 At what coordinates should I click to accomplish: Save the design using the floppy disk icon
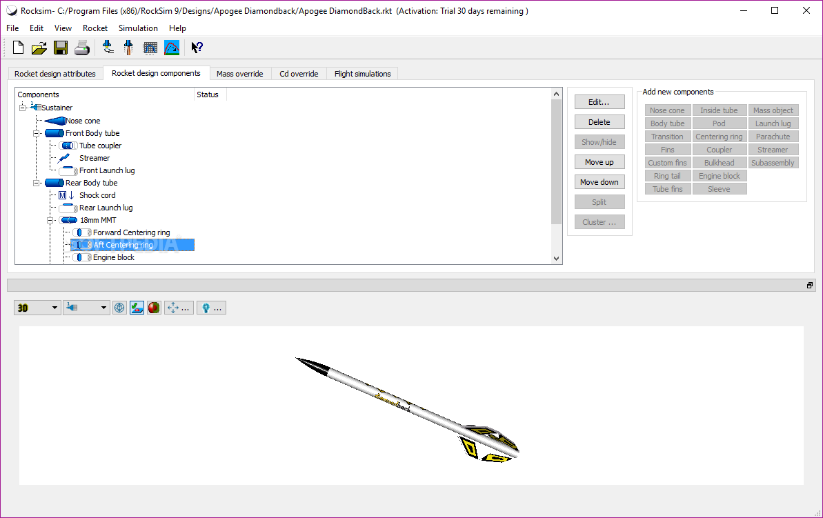(x=61, y=48)
